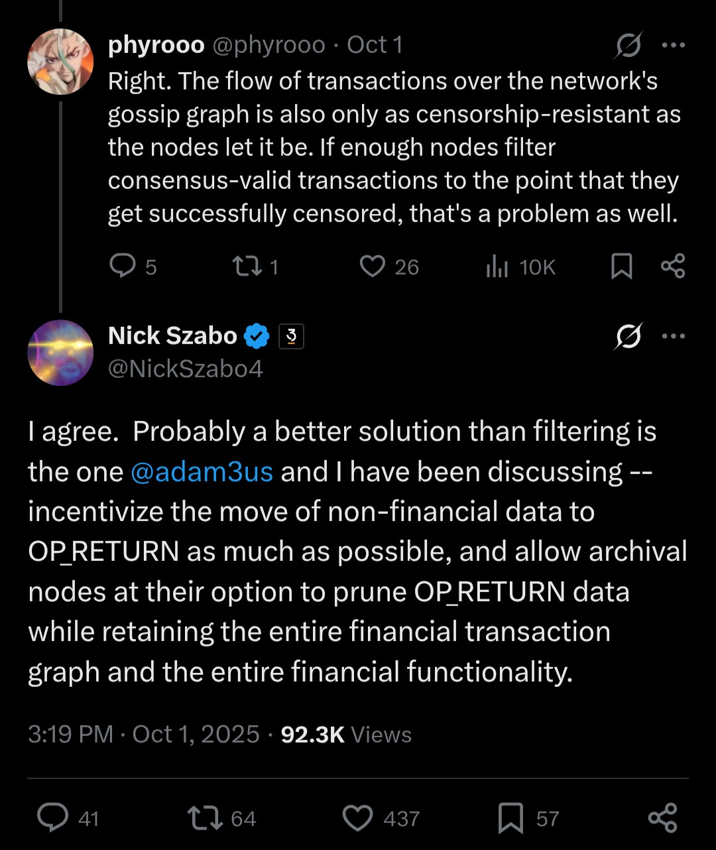This screenshot has height=850, width=716.
Task: Open more options on Nick Szabo's post
Action: [x=674, y=337]
